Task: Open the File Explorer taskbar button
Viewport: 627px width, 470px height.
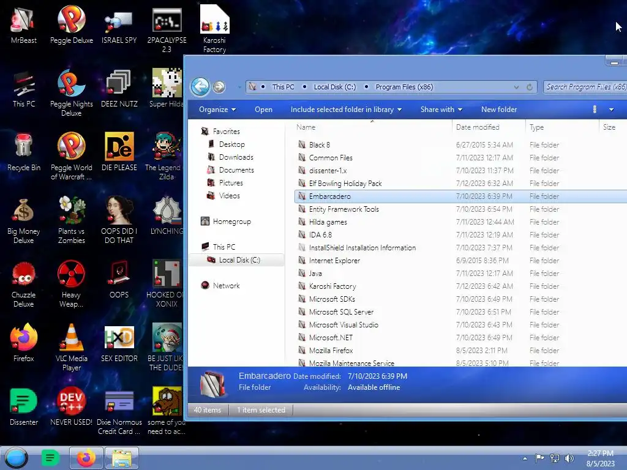Action: click(x=122, y=458)
